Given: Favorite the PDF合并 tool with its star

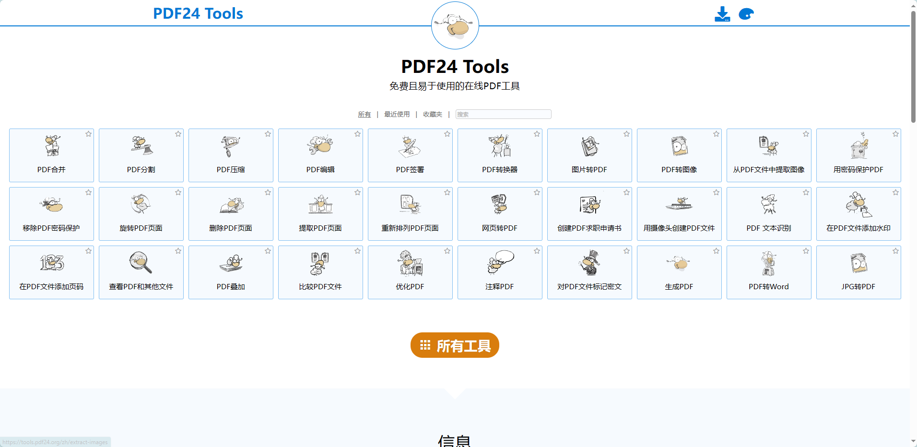Looking at the screenshot, I should pos(89,134).
